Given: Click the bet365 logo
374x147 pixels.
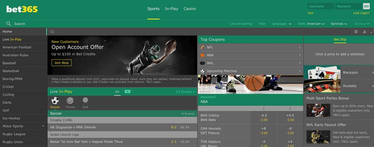Looking at the screenshot, I should pos(22,9).
